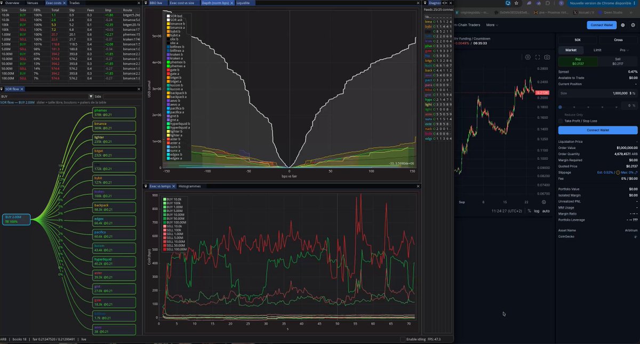Image resolution: width=640 pixels, height=344 pixels.
Task: Toggle BUY 10.0k series in Exec legend
Action: [x=173, y=198]
